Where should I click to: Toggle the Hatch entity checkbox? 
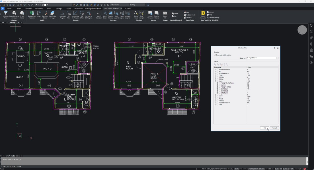(217, 81)
